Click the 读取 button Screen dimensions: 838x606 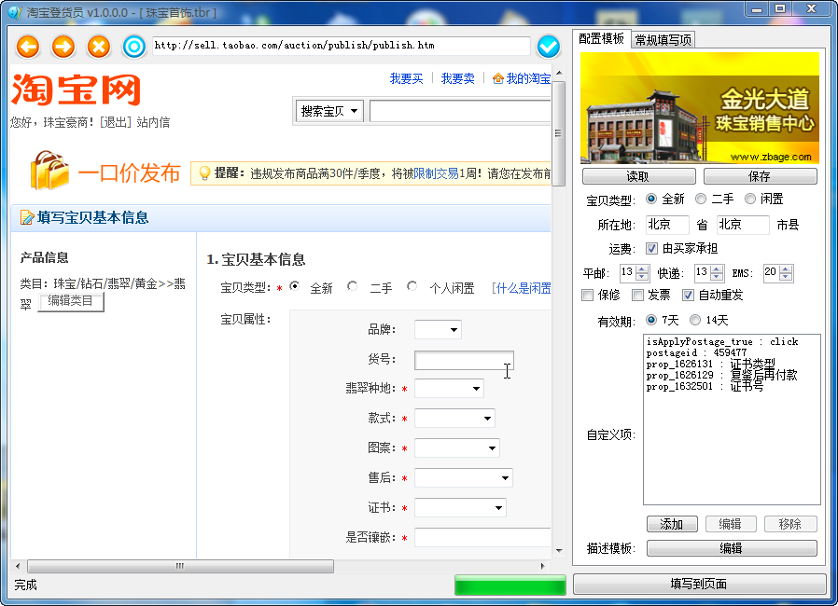click(638, 176)
